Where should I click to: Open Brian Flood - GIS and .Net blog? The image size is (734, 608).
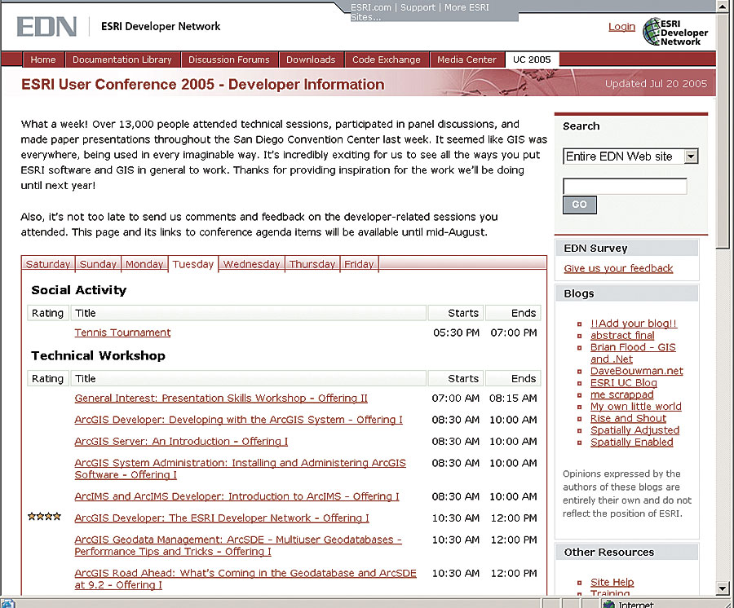click(x=633, y=353)
